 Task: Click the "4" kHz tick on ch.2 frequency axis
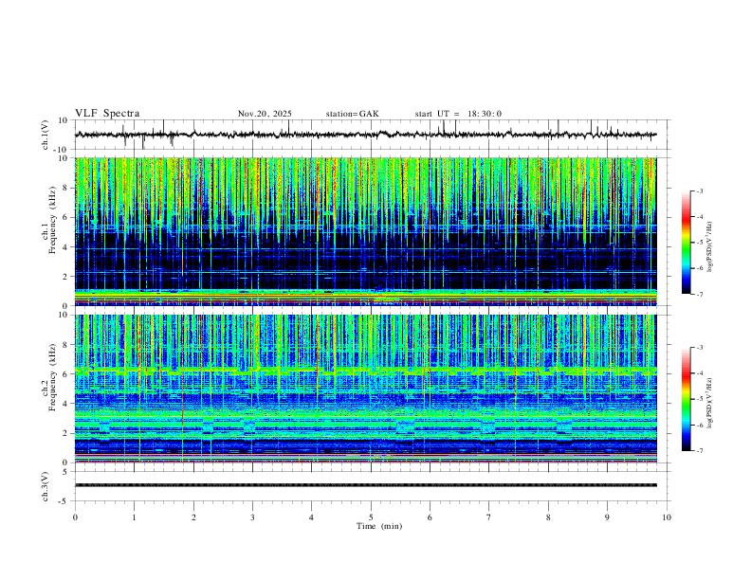coord(66,404)
